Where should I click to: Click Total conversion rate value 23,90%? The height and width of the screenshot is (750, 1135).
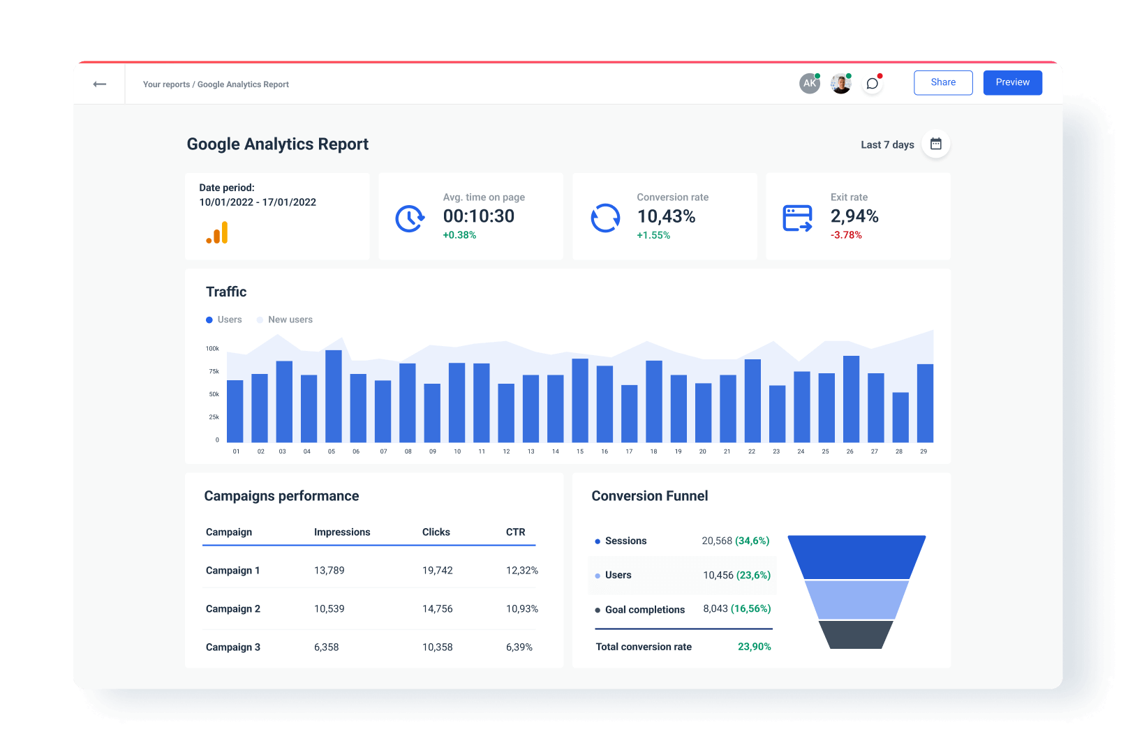[754, 647]
